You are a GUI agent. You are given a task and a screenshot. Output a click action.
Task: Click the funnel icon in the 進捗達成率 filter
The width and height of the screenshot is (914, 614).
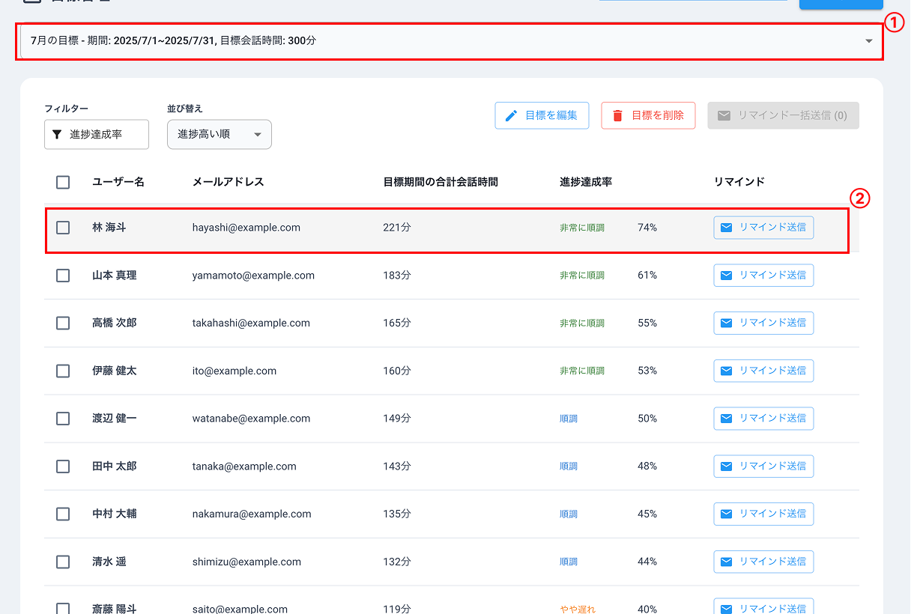57,135
